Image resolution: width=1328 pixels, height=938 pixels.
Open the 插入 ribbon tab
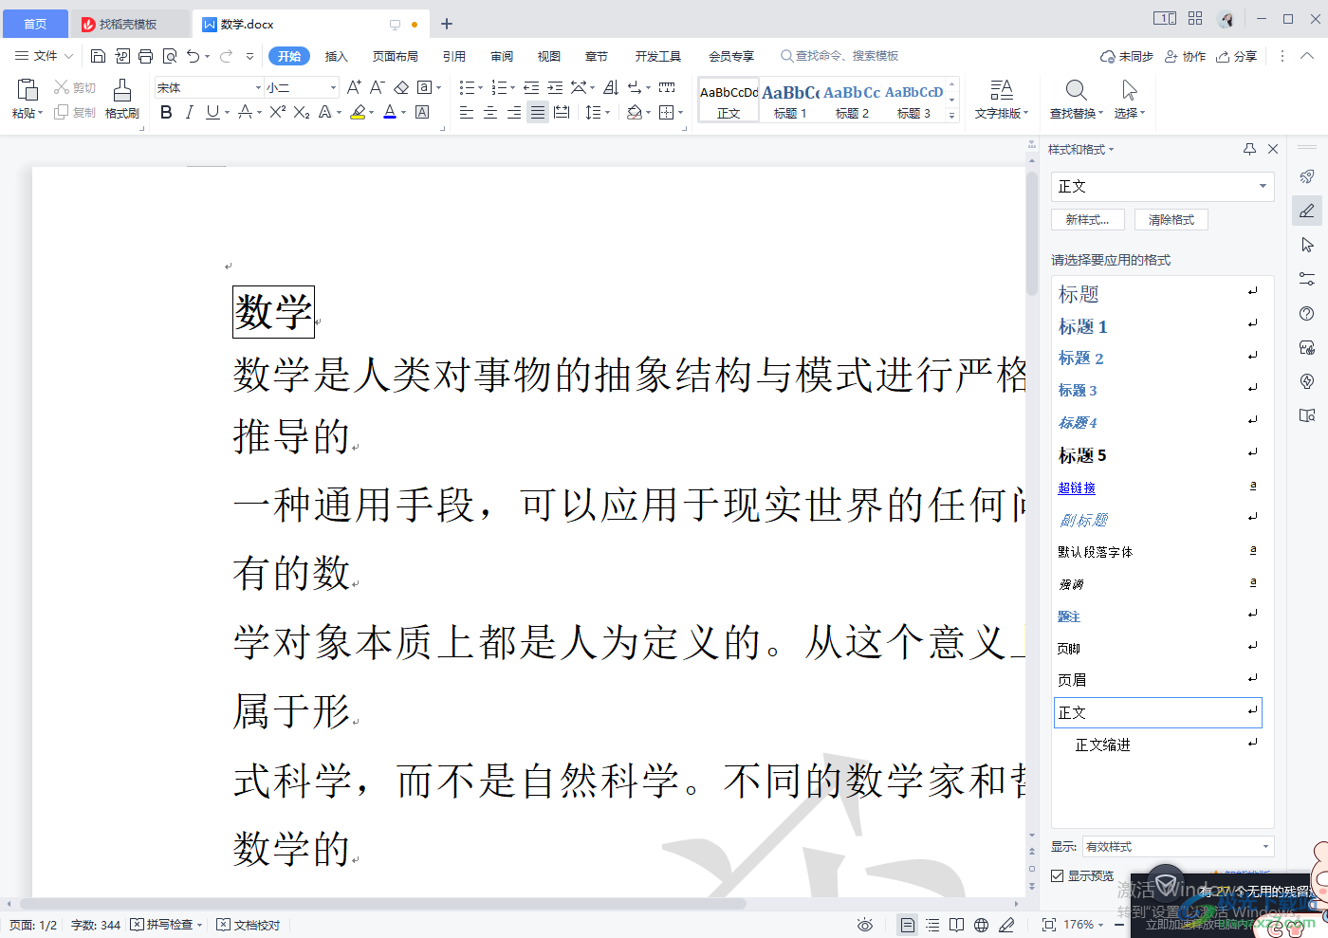tap(337, 56)
